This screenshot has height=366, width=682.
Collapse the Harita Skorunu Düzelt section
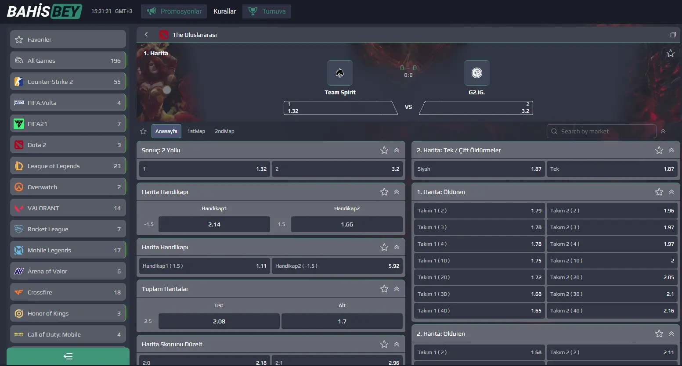point(397,344)
